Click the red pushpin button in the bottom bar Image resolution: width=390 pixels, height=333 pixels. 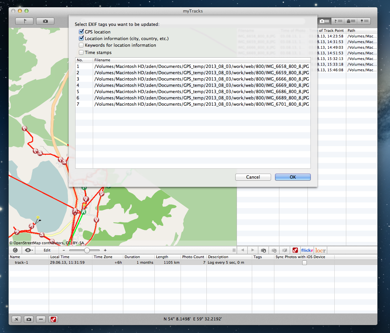click(x=53, y=319)
